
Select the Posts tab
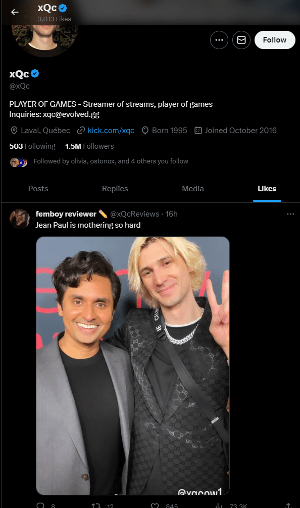38,188
